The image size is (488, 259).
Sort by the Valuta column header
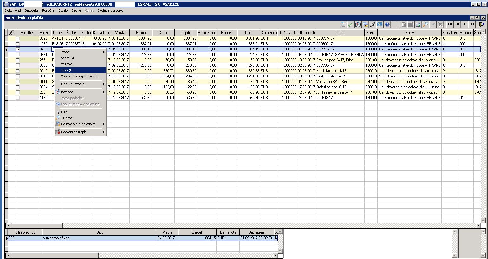(x=120, y=32)
